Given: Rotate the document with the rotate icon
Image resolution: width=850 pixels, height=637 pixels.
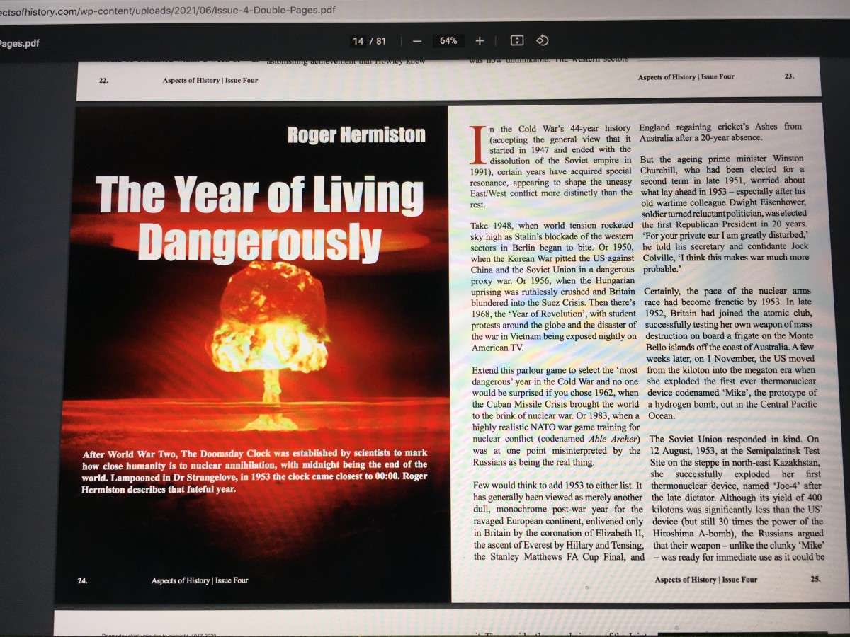Looking at the screenshot, I should [x=542, y=40].
